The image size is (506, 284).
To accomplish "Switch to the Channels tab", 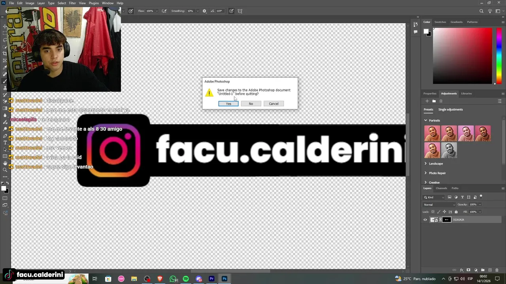I will [x=442, y=188].
